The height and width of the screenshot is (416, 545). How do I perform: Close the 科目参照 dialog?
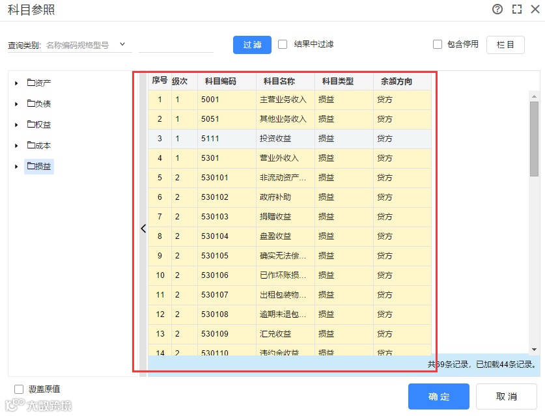point(535,9)
